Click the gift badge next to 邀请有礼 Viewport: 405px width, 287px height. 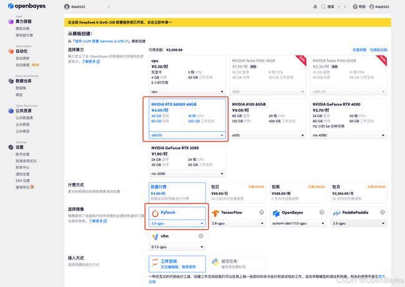pyautogui.click(x=32, y=187)
